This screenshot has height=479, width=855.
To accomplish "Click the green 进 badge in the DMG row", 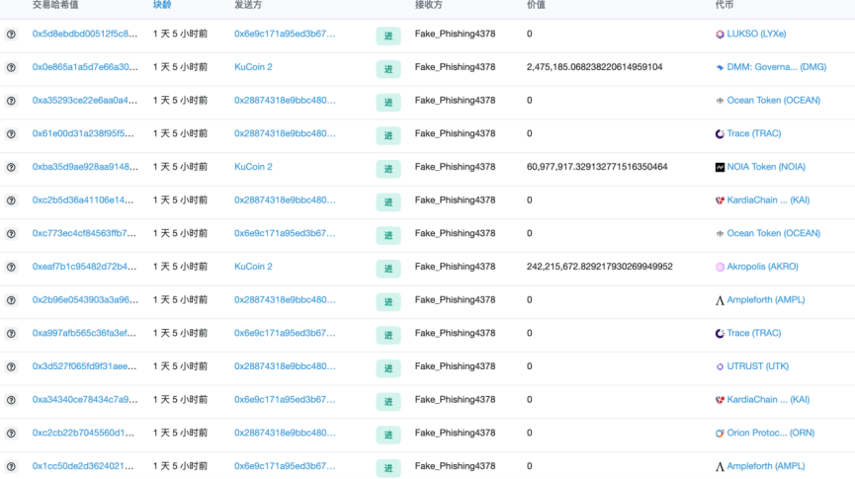I will (387, 69).
